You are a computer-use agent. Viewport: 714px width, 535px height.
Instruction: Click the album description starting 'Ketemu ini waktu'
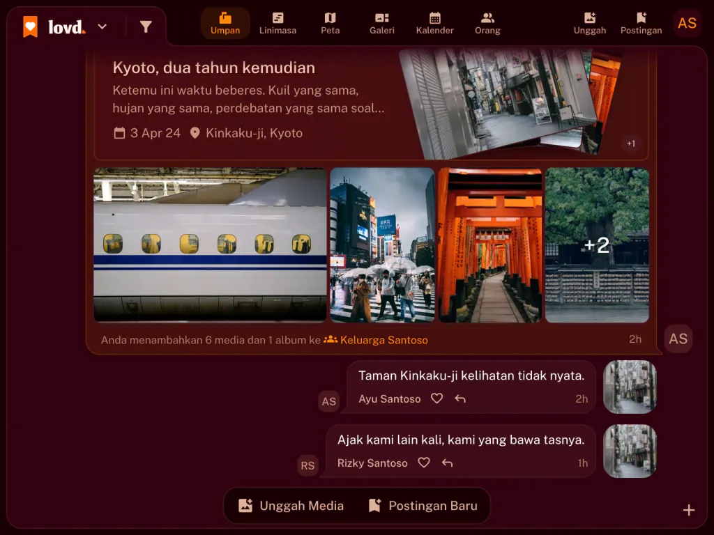[x=249, y=99]
